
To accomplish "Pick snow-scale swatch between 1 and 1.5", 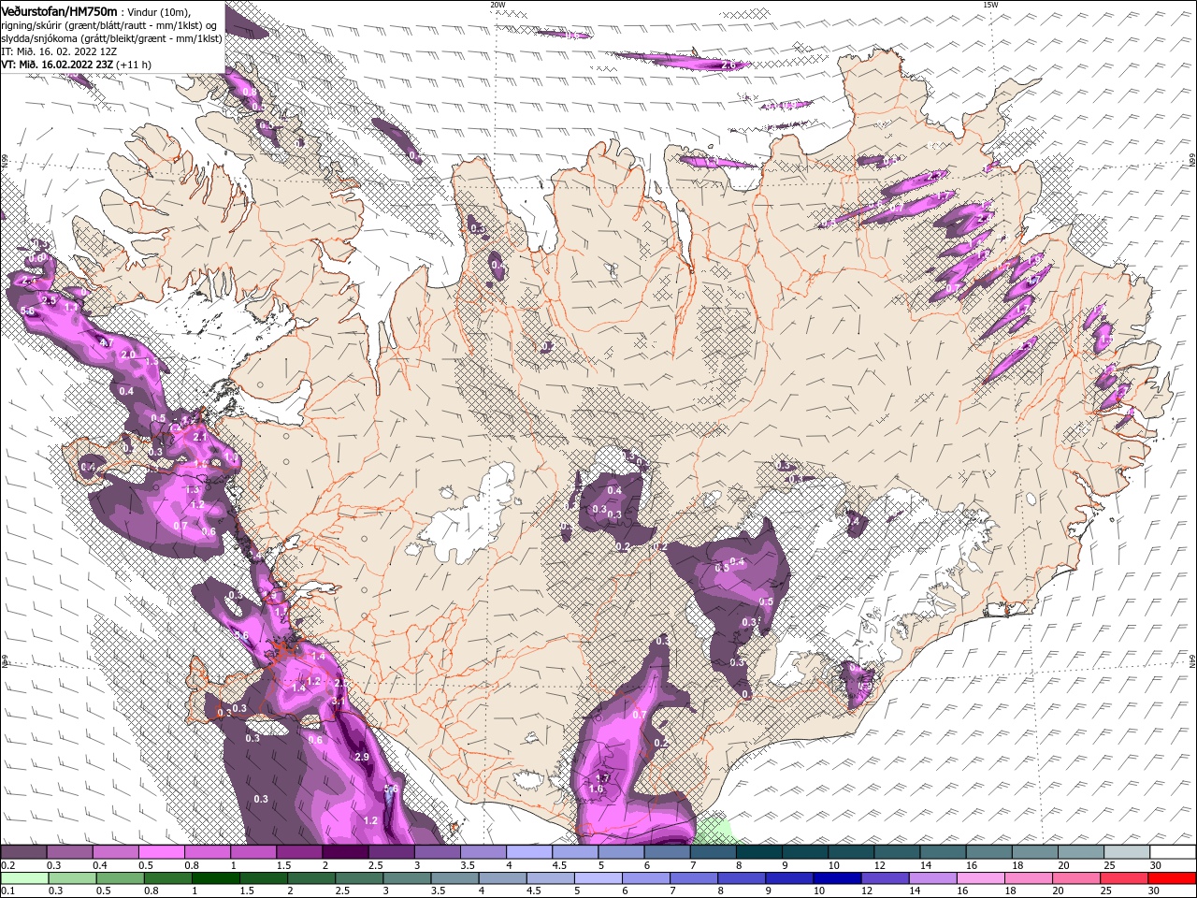I will (252, 852).
